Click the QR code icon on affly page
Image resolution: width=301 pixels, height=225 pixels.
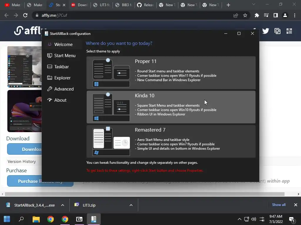tap(289, 31)
